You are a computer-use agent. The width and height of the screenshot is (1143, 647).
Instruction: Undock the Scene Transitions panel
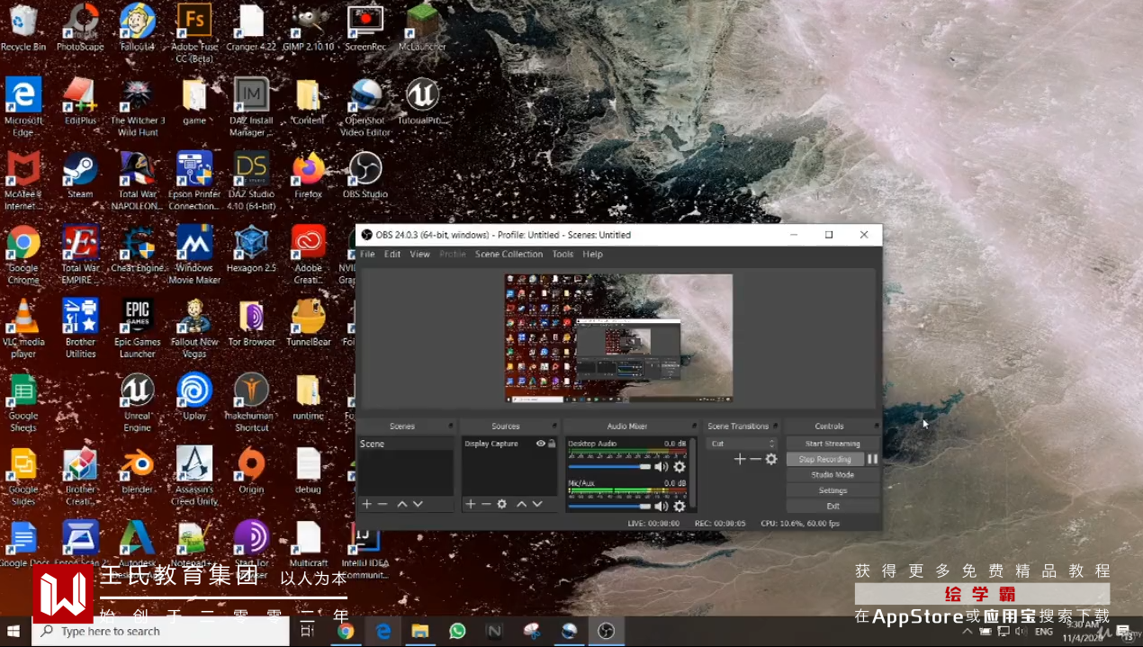point(775,427)
